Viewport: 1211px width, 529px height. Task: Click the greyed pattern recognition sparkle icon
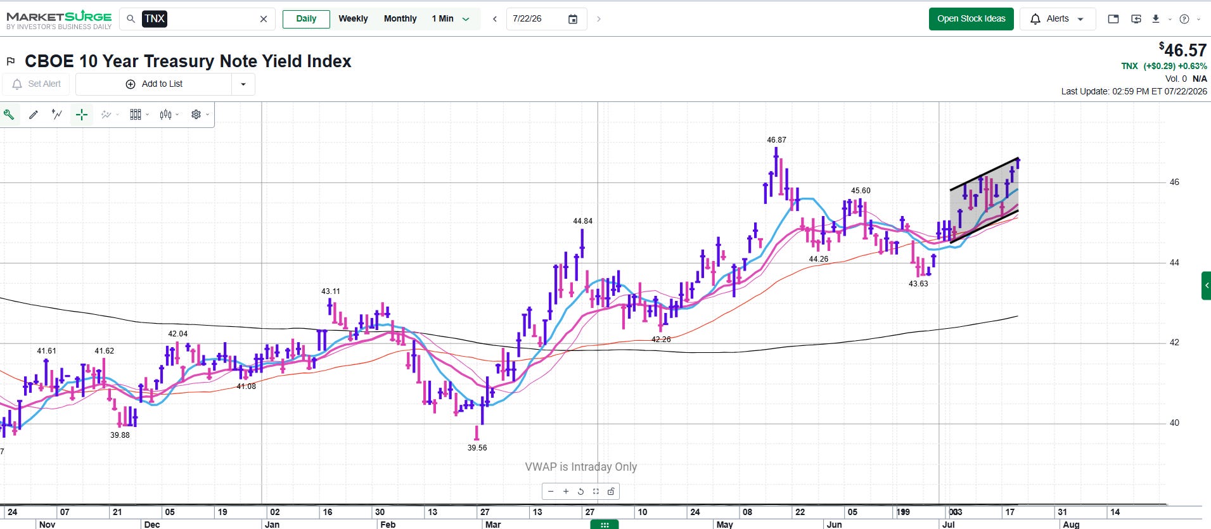[105, 115]
